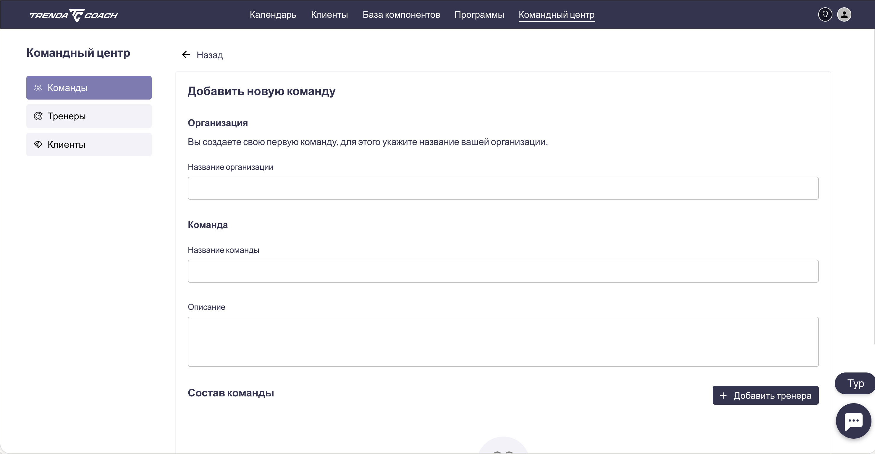The width and height of the screenshot is (875, 454).
Task: Focus the Название команды input field
Action: (x=503, y=271)
